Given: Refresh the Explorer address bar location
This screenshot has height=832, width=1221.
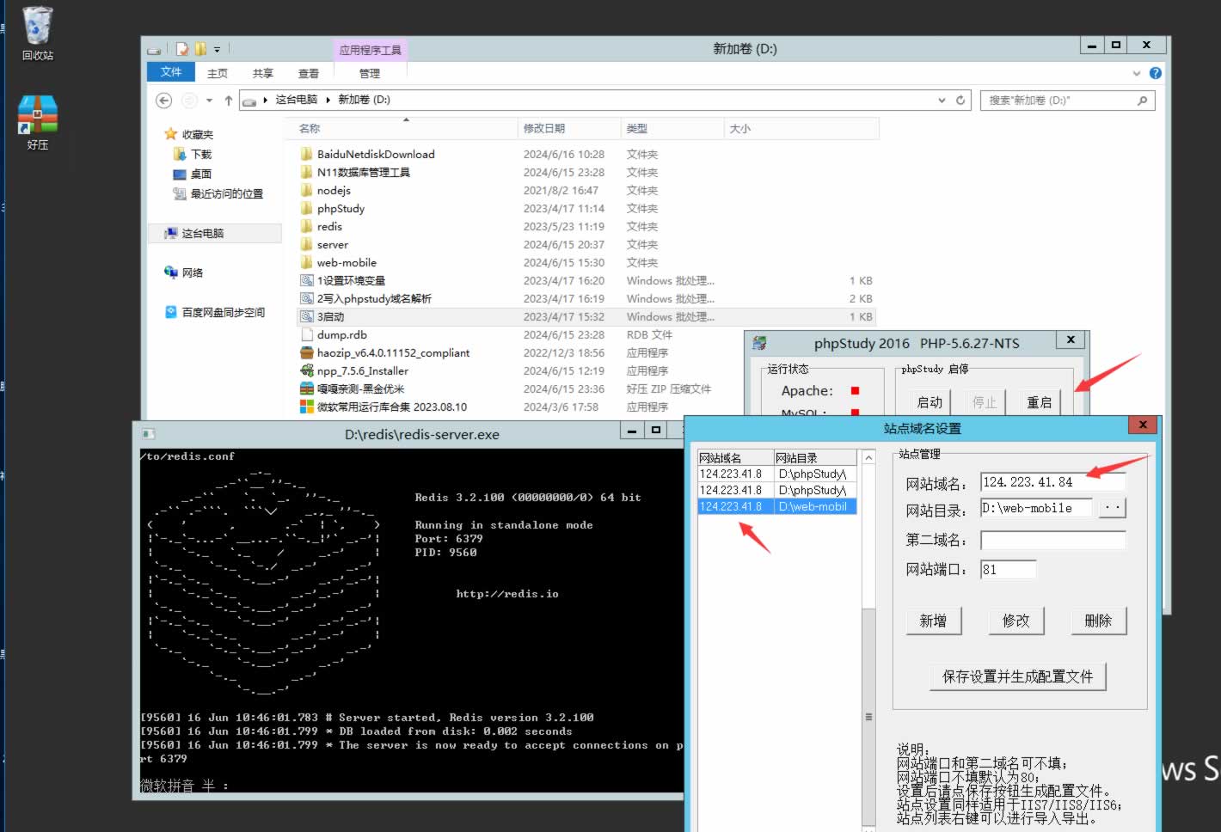Looking at the screenshot, I should tap(960, 101).
